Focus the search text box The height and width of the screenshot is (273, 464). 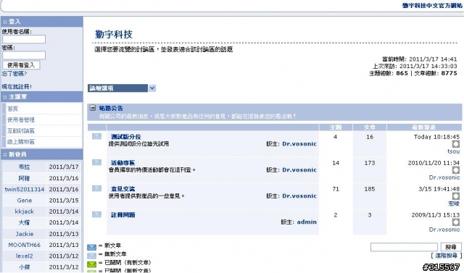(404, 247)
